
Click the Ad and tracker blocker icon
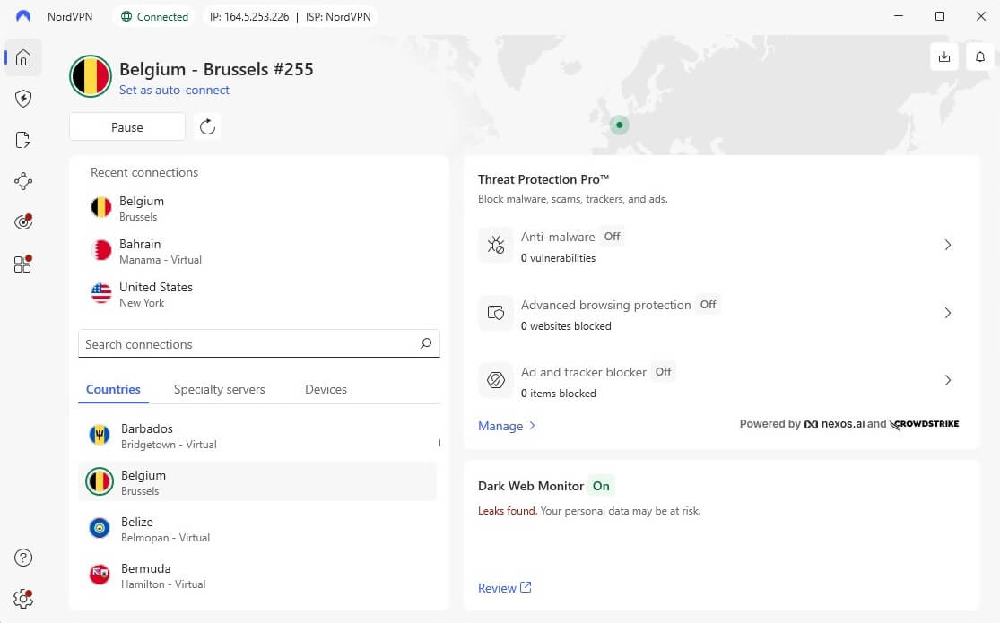[496, 380]
